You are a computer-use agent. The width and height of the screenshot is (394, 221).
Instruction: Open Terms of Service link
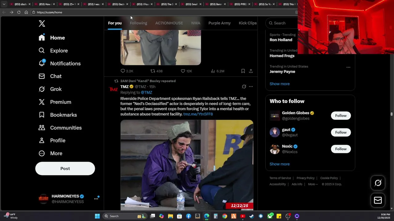[280, 178]
